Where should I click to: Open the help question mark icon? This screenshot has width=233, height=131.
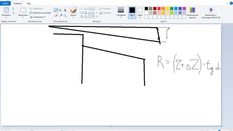[231, 3]
